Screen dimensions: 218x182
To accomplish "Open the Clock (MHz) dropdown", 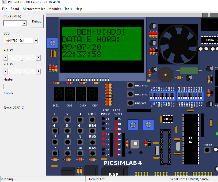I will (x=24, y=23).
